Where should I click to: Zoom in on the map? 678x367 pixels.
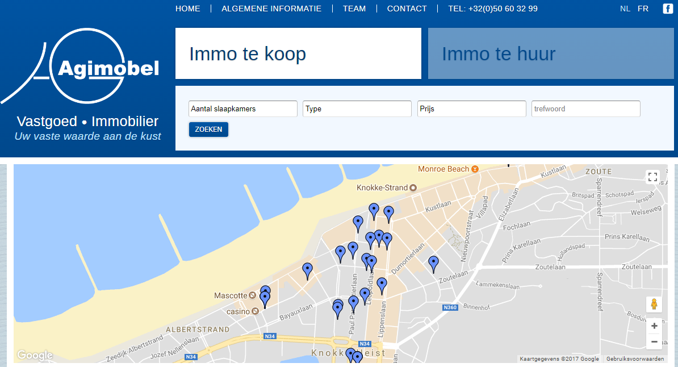point(654,326)
